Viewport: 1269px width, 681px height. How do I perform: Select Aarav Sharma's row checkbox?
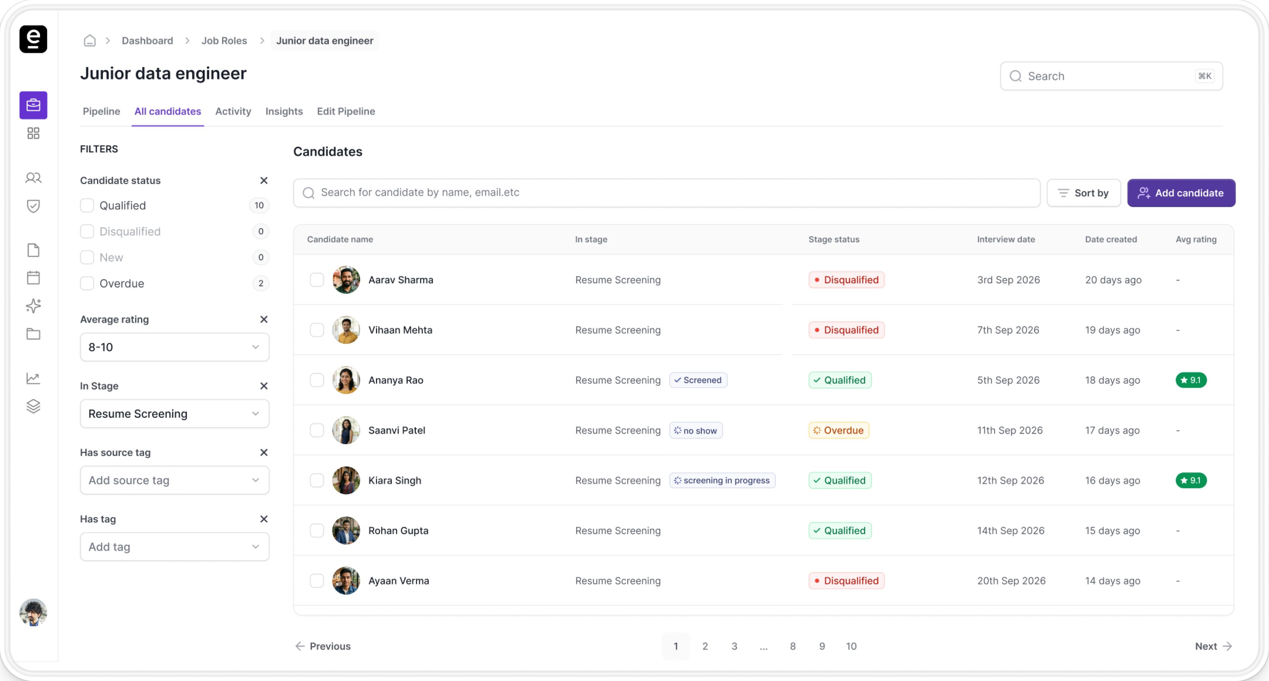click(316, 280)
